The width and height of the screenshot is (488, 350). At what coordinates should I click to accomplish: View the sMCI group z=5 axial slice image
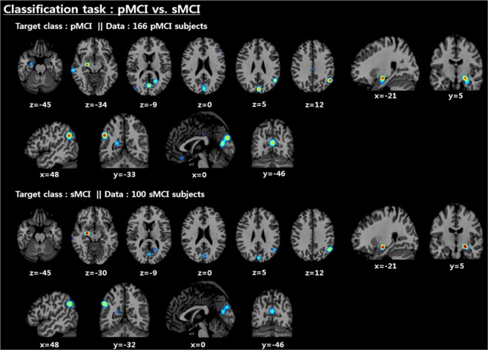[x=258, y=235]
